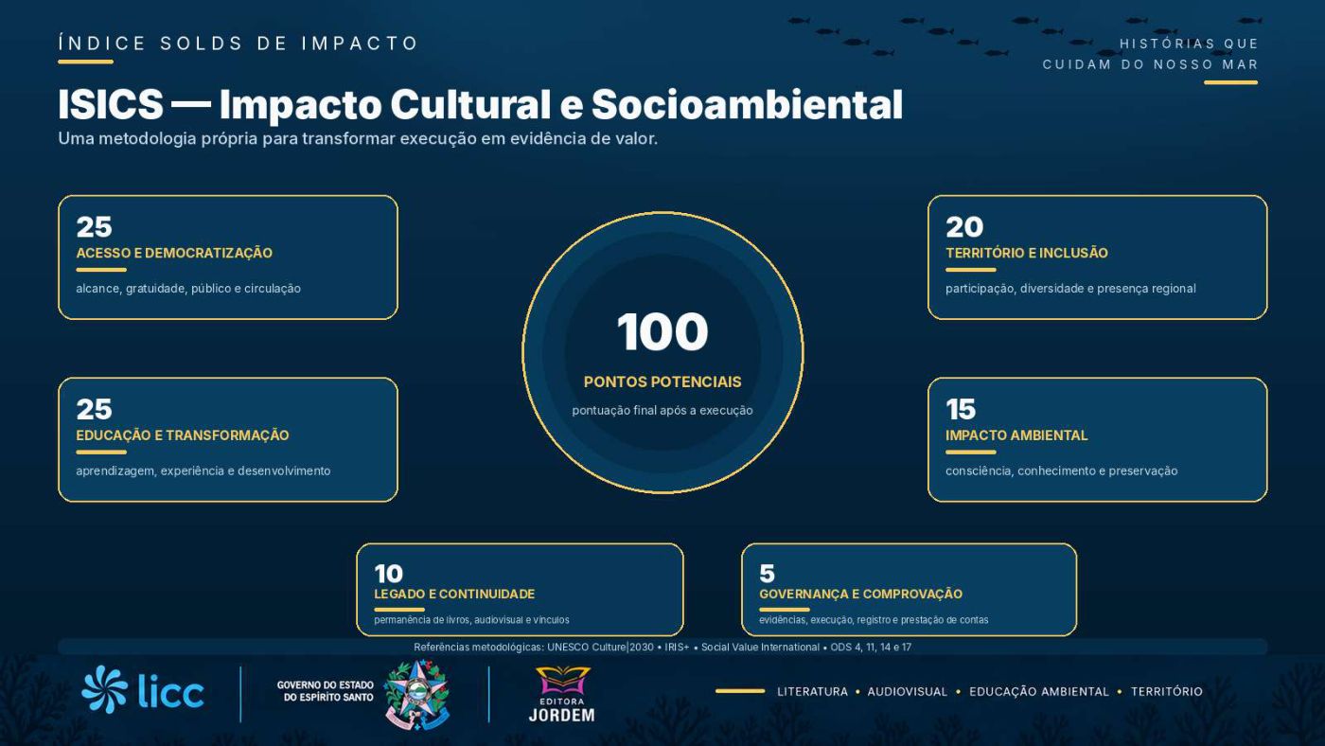Click the Espírito Santo coat of arms
The width and height of the screenshot is (1325, 746).
tap(417, 694)
